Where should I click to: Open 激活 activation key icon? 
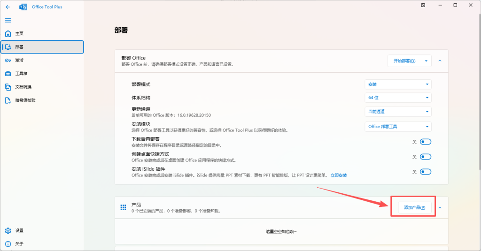[8, 60]
